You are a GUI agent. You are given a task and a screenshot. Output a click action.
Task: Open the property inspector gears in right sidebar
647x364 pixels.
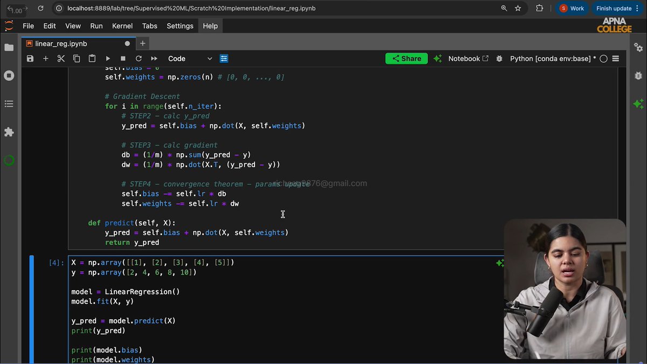pos(638,47)
